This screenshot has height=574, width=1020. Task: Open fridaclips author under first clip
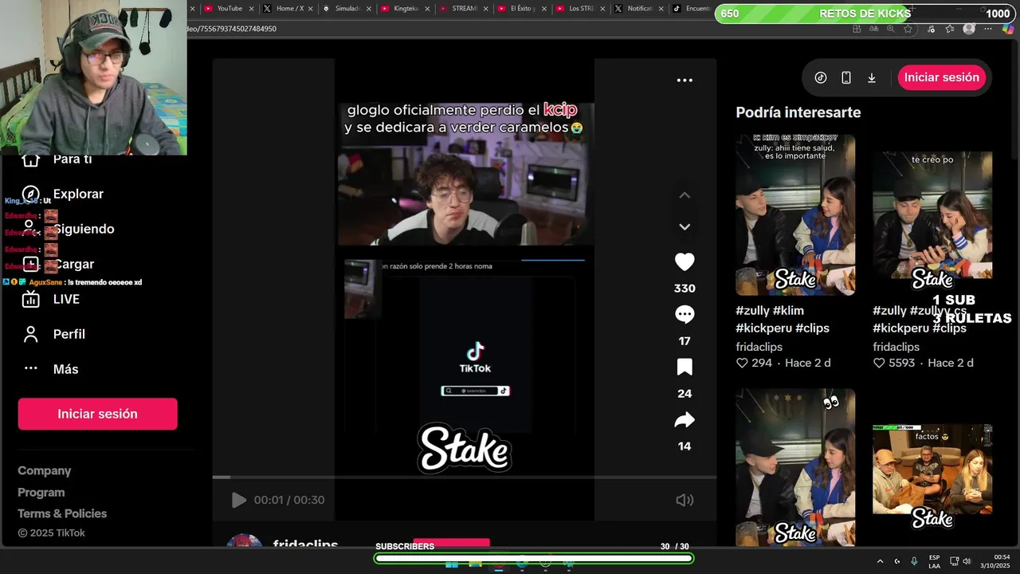[759, 347]
